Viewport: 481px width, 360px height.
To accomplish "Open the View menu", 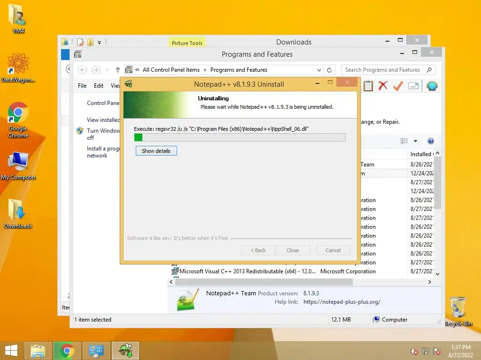I will (x=116, y=86).
